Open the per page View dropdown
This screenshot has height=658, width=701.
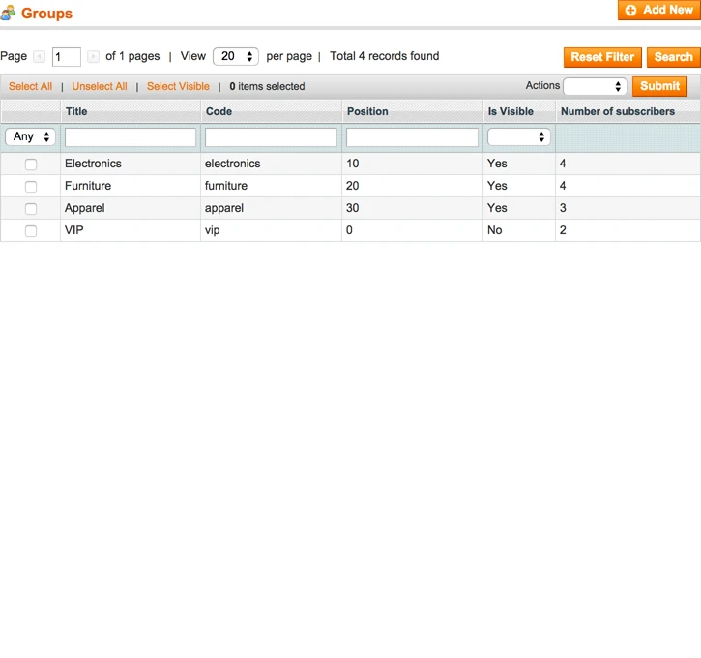point(235,57)
